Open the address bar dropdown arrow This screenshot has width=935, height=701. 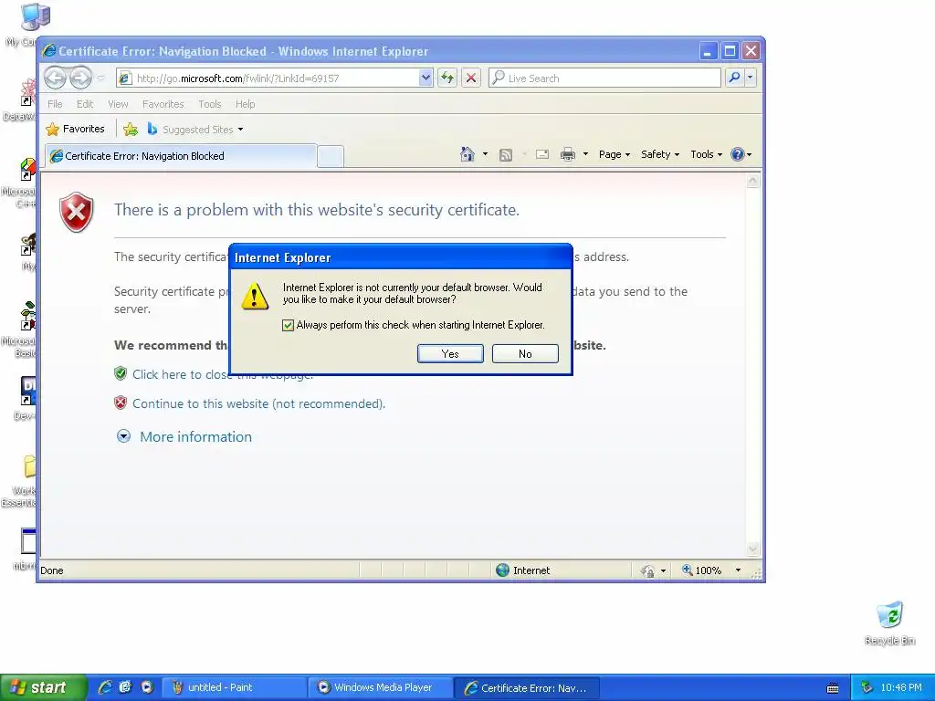point(425,78)
